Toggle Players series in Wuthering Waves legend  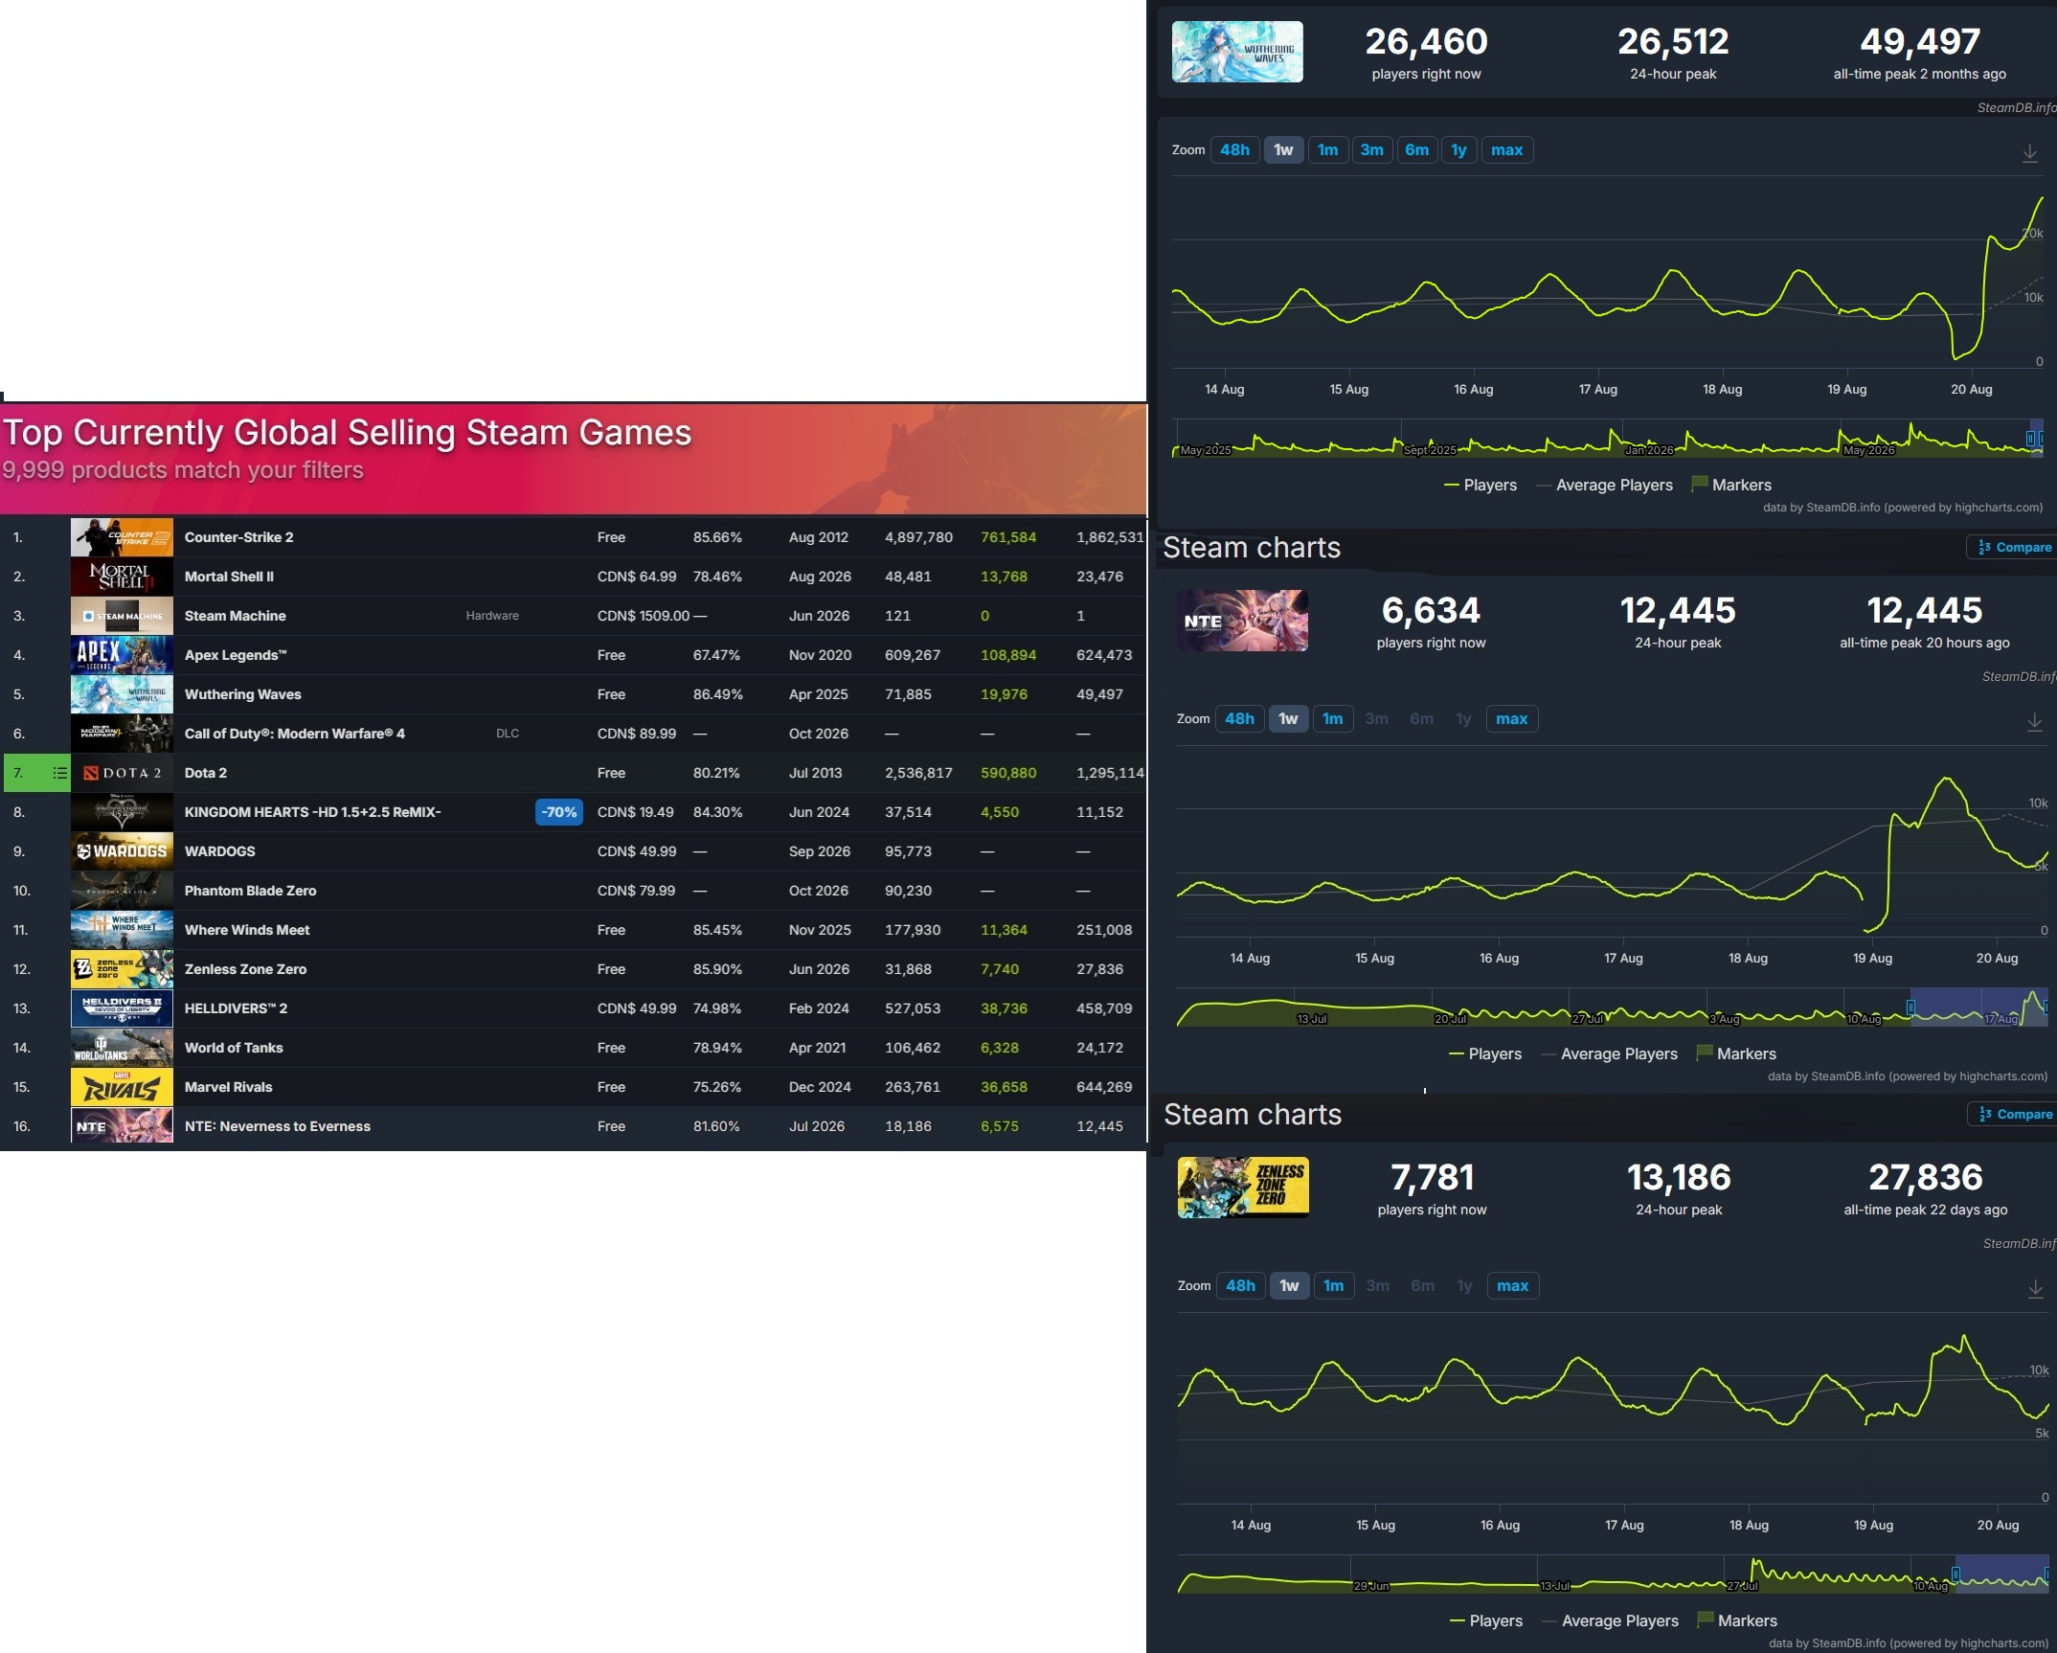(1481, 485)
